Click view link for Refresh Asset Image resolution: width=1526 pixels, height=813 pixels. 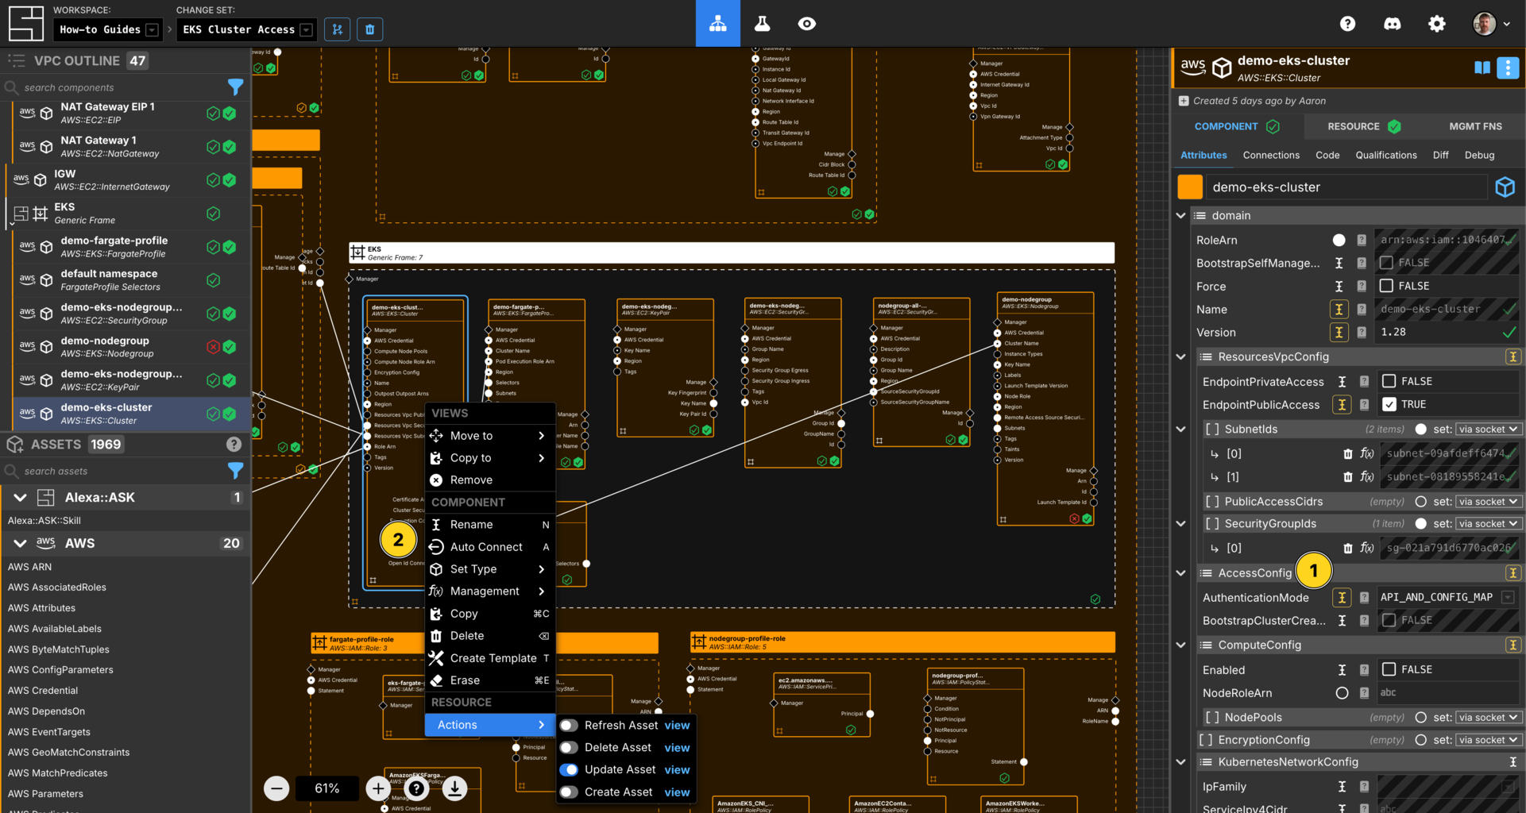point(677,726)
